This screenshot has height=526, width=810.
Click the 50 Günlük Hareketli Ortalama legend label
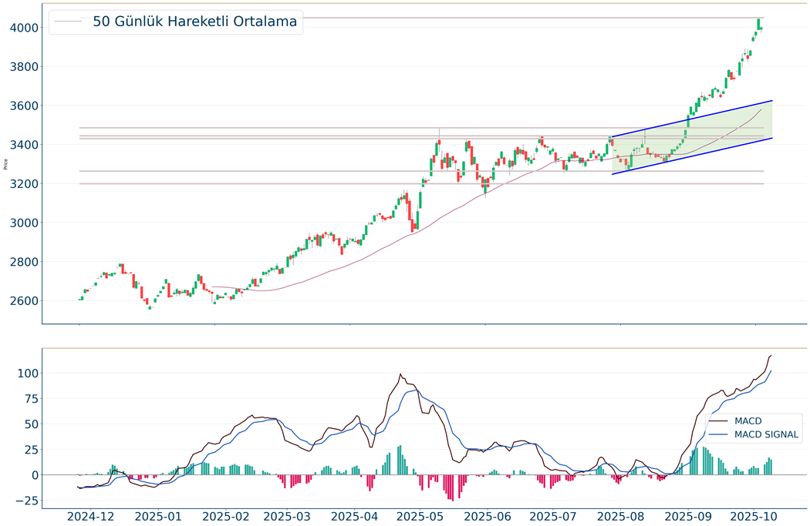pos(194,22)
